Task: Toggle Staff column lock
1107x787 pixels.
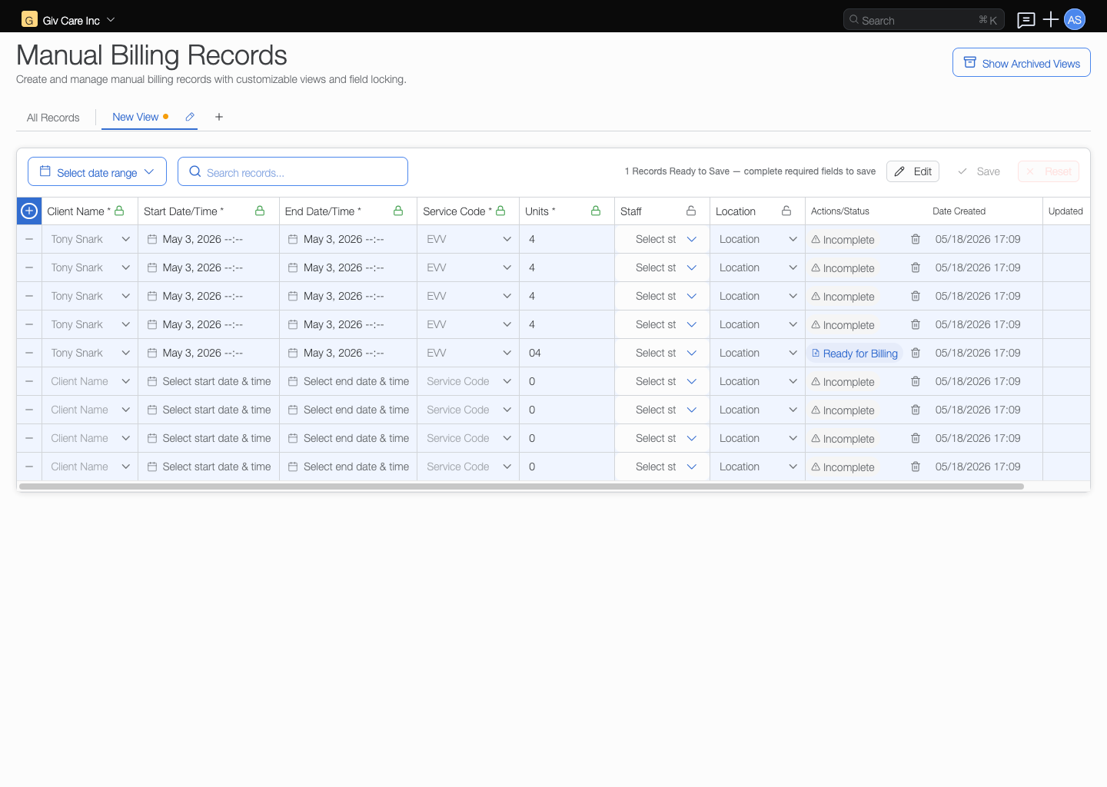Action: pyautogui.click(x=691, y=211)
